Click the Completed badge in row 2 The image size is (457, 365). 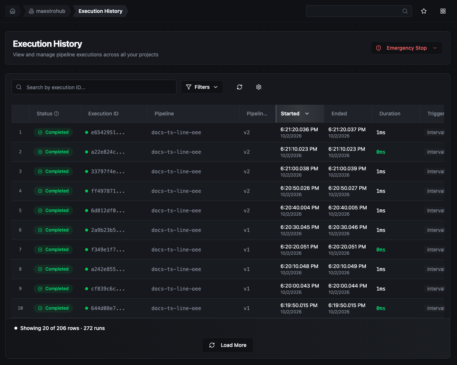pyautogui.click(x=53, y=152)
